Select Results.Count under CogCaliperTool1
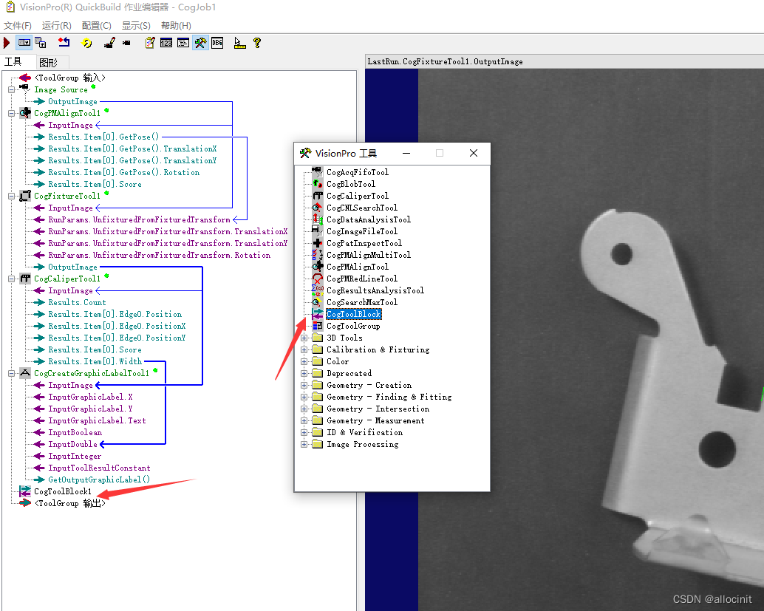 pos(77,302)
